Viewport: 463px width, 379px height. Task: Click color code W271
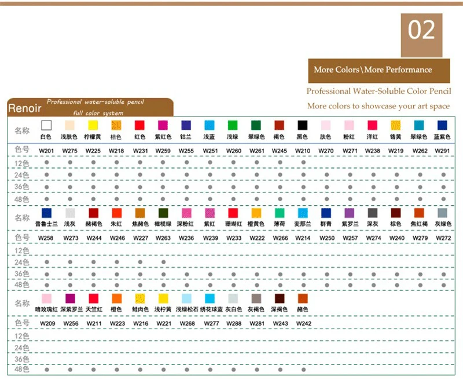350,151
